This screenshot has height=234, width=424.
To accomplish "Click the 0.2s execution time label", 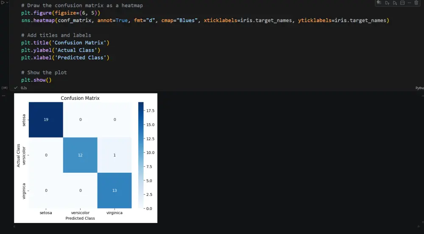I will click(x=24, y=88).
